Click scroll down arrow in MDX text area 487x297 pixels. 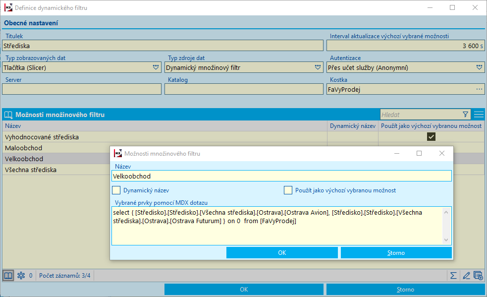446,239
